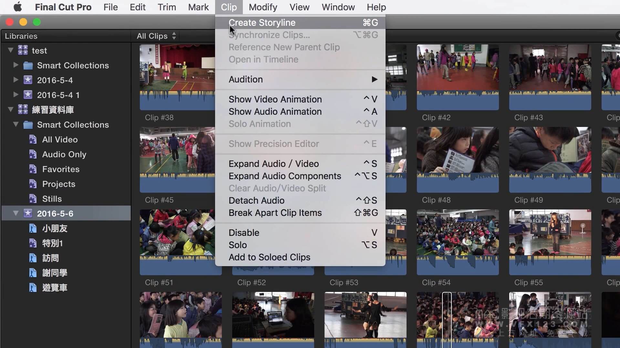Select Show Audio Animation

point(300,111)
